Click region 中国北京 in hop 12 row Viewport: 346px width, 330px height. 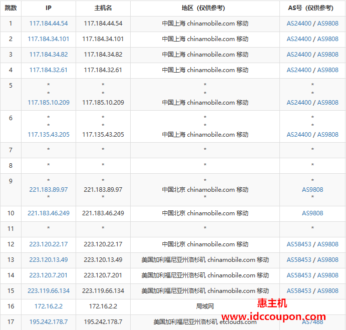[174, 244]
